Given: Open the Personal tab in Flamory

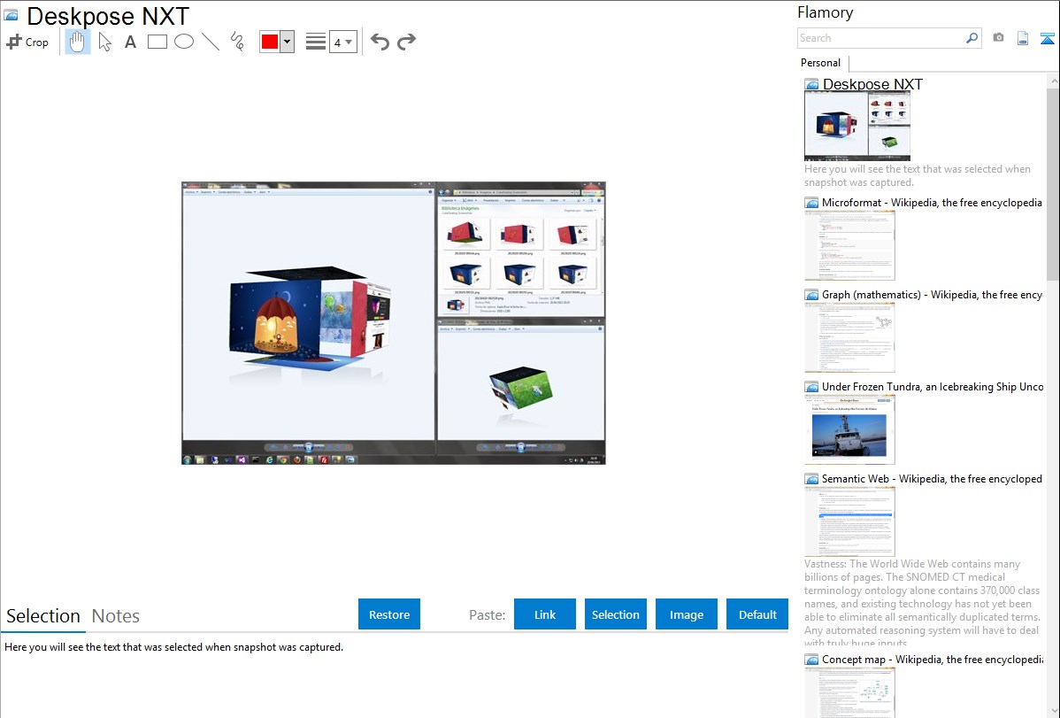Looking at the screenshot, I should click(x=820, y=63).
